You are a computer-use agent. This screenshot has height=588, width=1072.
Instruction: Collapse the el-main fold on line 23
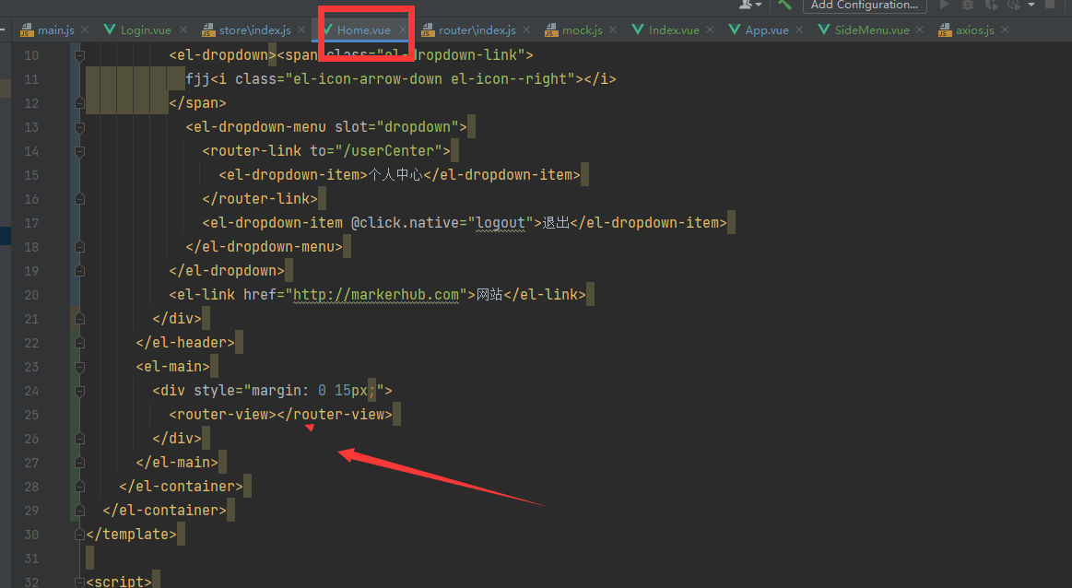point(79,367)
